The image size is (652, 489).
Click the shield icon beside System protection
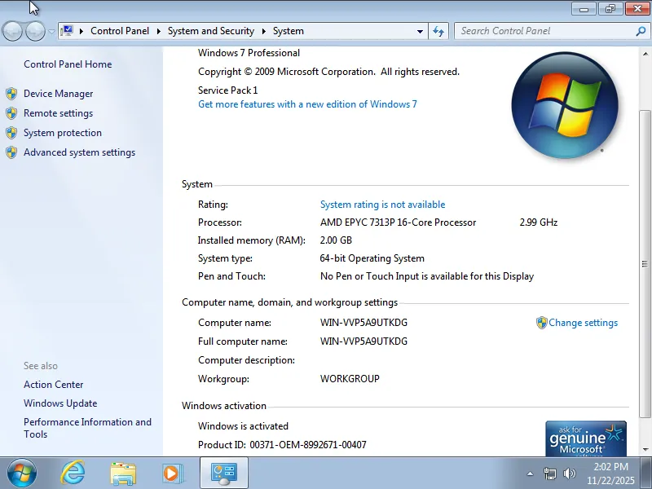[x=11, y=133]
